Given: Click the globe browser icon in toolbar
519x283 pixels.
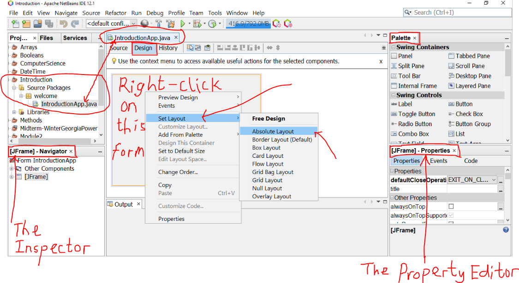Looking at the screenshot, I should (x=144, y=23).
